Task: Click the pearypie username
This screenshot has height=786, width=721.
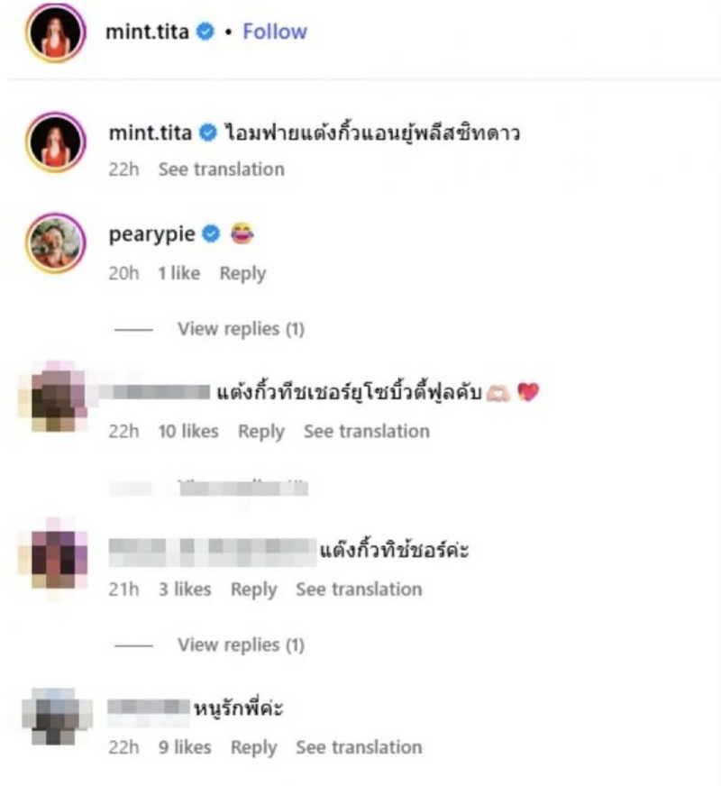Action: coord(151,234)
